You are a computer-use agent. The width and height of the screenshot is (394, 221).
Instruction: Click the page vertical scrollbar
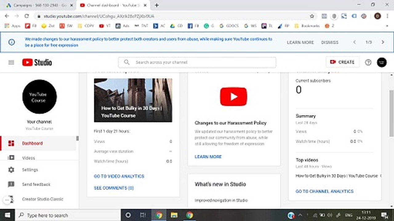tap(392, 114)
